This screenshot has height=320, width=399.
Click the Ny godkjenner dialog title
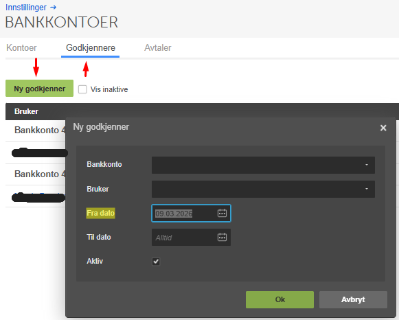(x=101, y=126)
